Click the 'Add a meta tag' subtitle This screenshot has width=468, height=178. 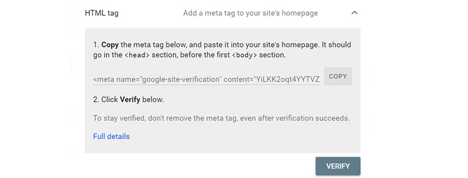click(250, 13)
